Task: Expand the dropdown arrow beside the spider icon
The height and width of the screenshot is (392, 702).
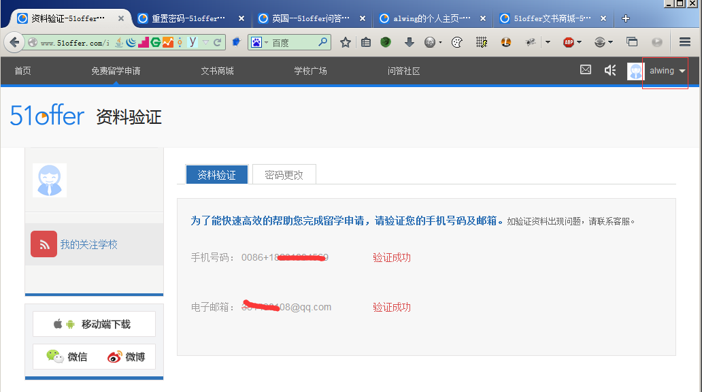Action: (548, 42)
